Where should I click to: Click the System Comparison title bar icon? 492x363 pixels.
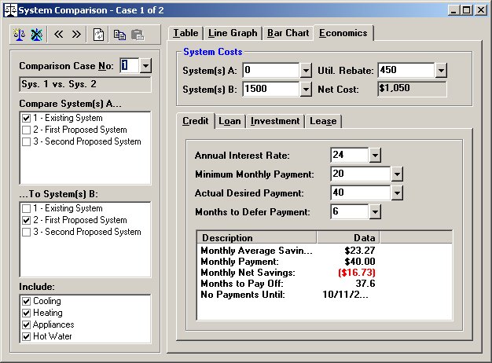click(x=9, y=10)
